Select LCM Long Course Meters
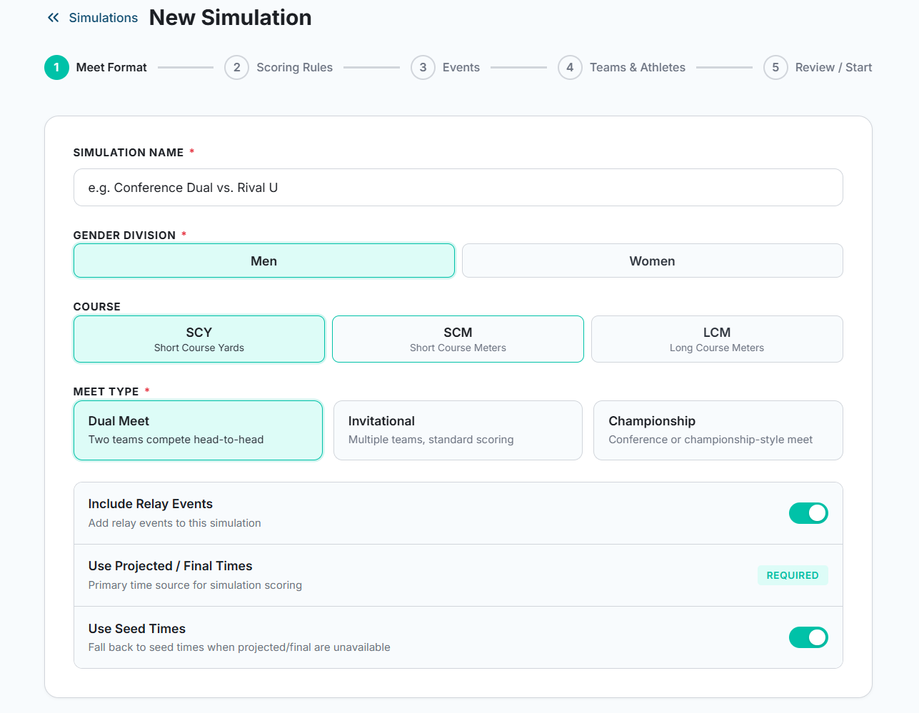This screenshot has height=713, width=919. point(717,338)
